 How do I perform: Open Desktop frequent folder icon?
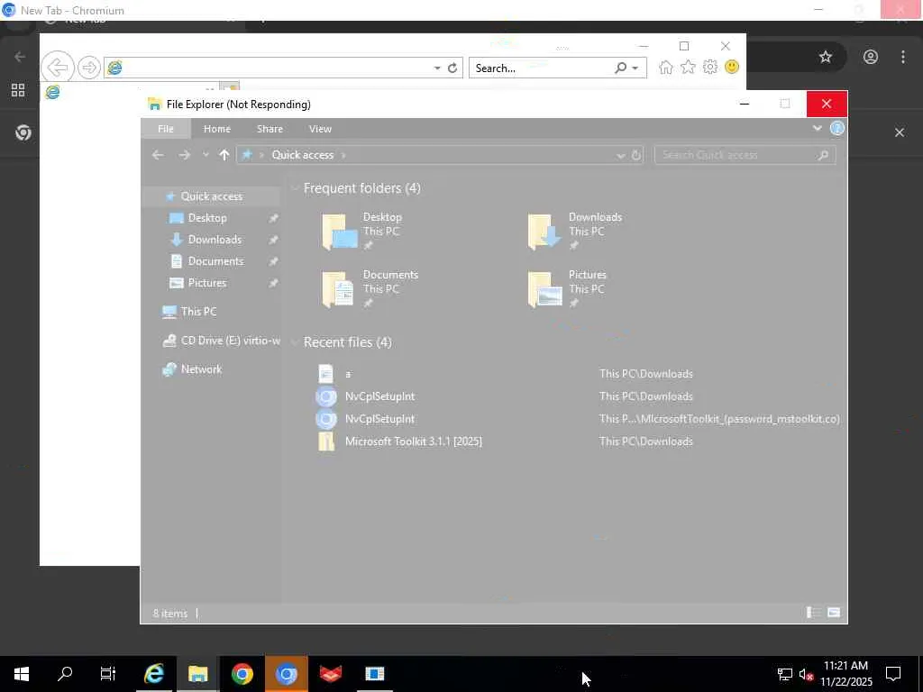(x=339, y=232)
